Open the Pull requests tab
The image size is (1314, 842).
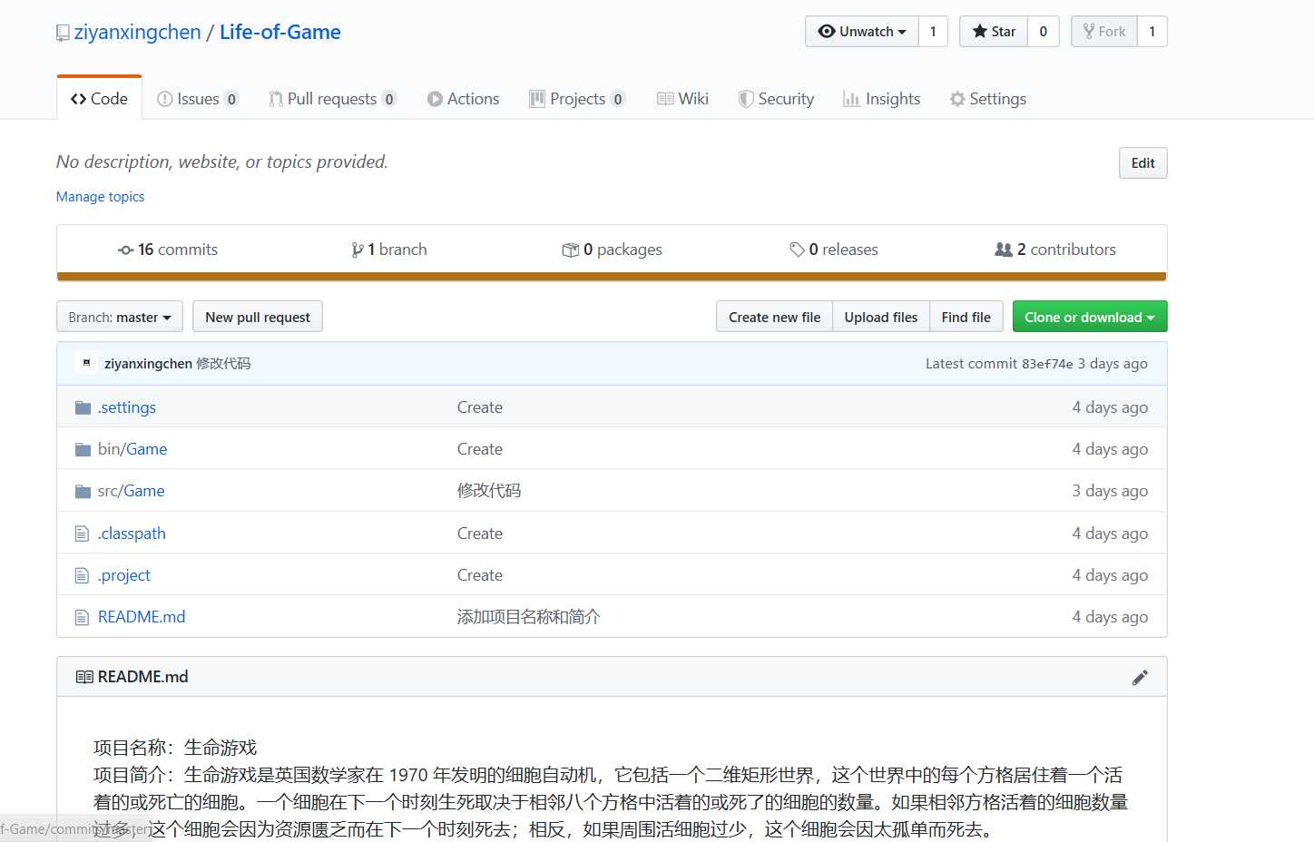[332, 99]
